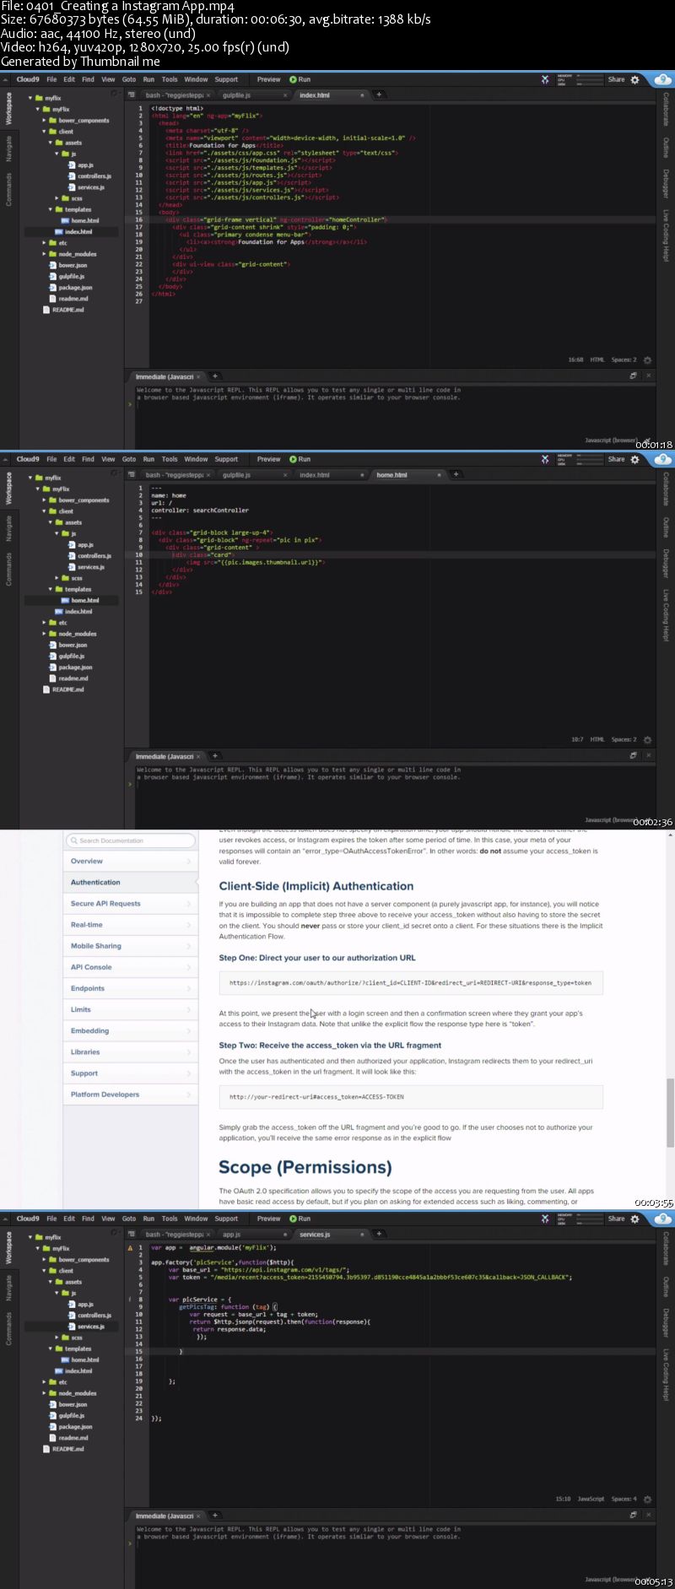
Task: Click warning triangle at line 1 of services.js
Action: [130, 1247]
